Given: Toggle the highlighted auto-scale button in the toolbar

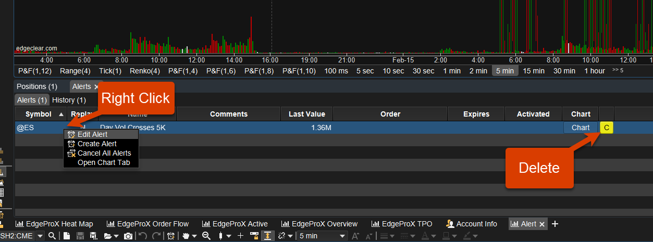Looking at the screenshot, I should coord(268,236).
